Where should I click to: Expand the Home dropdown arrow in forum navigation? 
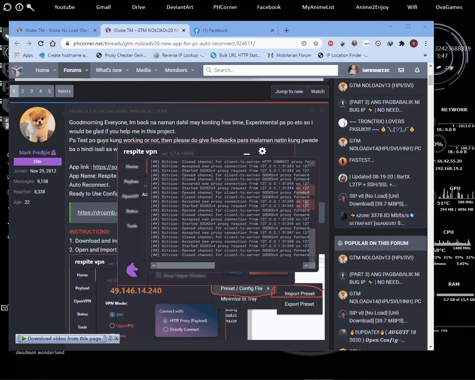point(55,70)
